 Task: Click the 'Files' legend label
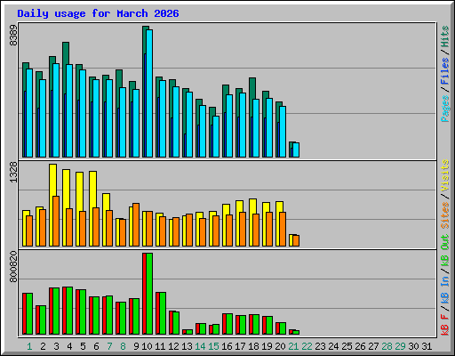coord(445,71)
